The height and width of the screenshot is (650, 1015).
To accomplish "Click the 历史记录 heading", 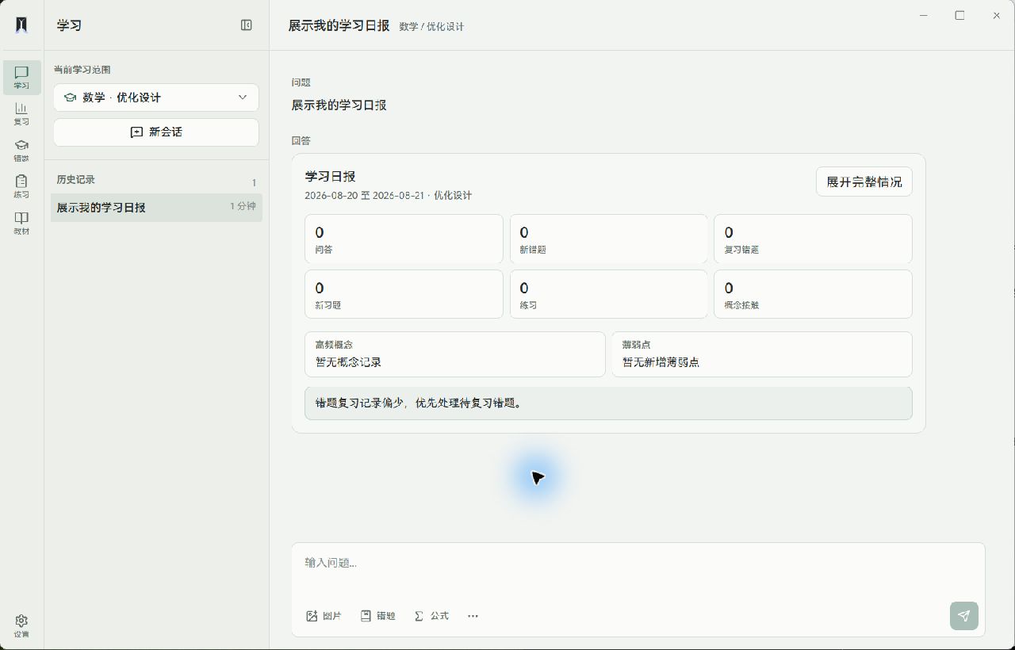I will 75,180.
